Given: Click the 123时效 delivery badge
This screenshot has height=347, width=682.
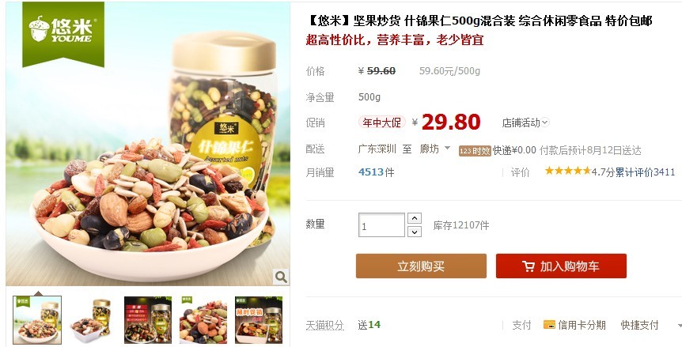Looking at the screenshot, I should (x=475, y=151).
